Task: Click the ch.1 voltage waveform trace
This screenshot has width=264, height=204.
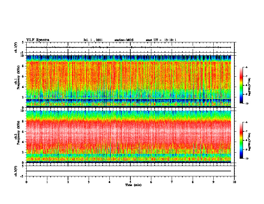Action: [129, 47]
